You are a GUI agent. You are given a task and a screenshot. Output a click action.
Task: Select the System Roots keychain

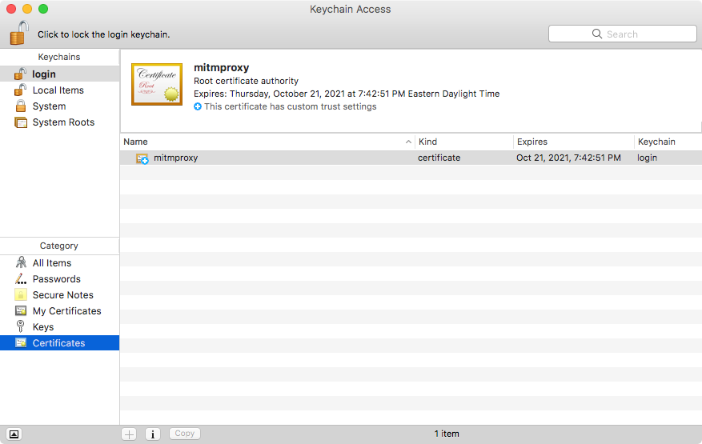[63, 122]
